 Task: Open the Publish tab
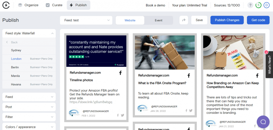[79, 5]
